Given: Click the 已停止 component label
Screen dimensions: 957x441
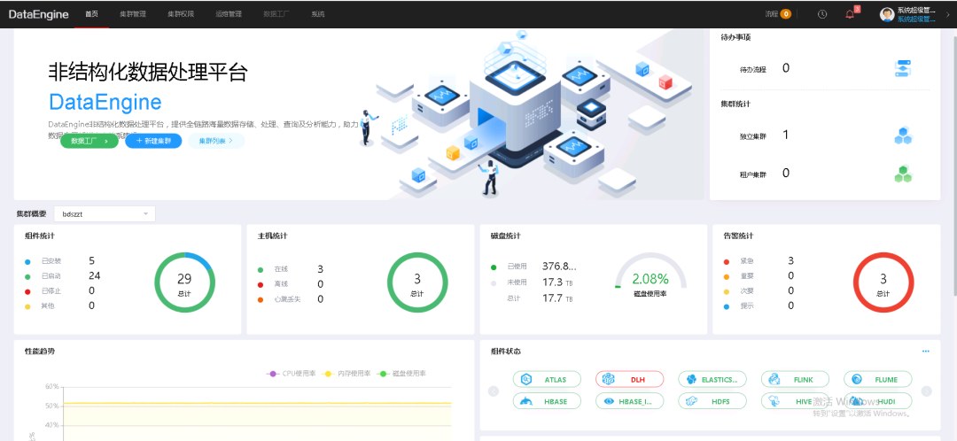Looking at the screenshot, I should pyautogui.click(x=51, y=291).
